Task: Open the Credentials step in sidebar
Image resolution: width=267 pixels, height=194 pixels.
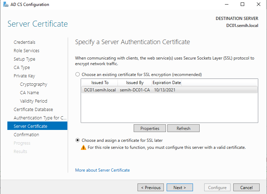Action: tap(25, 42)
